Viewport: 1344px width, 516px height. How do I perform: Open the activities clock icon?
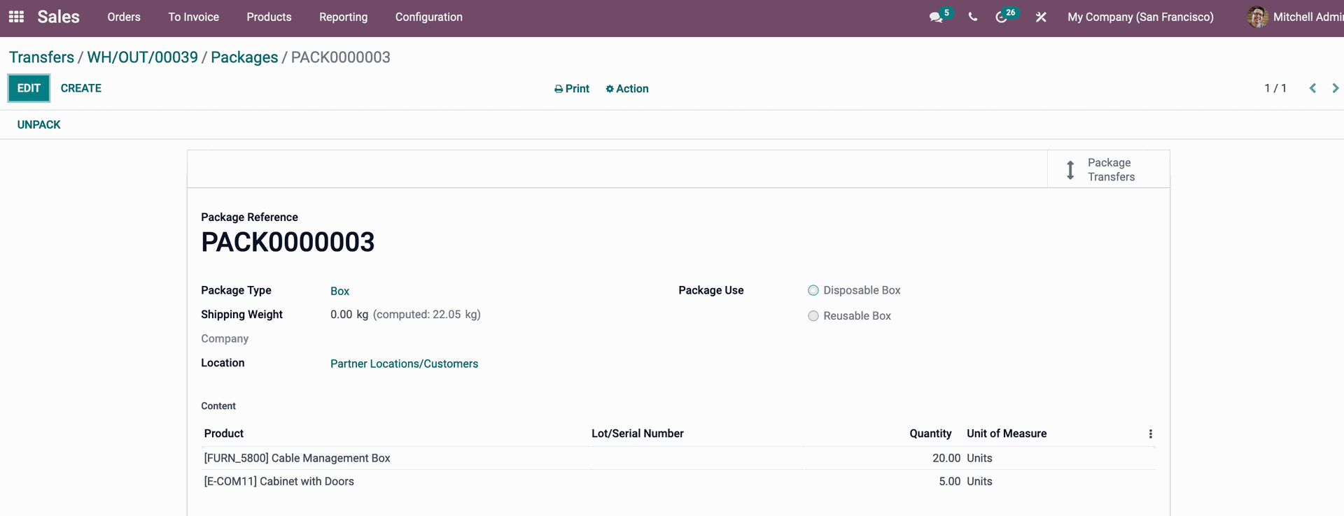pyautogui.click(x=1002, y=17)
